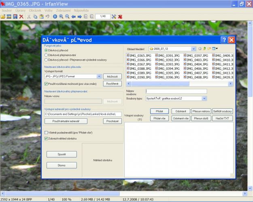This screenshot has height=202, width=253.
Task: Click the Setřídit soubory button
Action: coord(222,112)
